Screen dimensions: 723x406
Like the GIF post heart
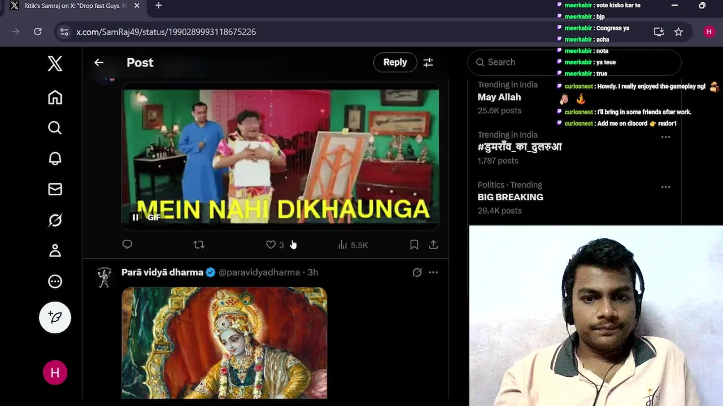point(271,244)
